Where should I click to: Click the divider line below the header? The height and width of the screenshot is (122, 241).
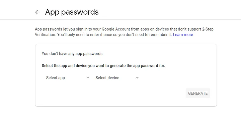[x=120, y=20]
